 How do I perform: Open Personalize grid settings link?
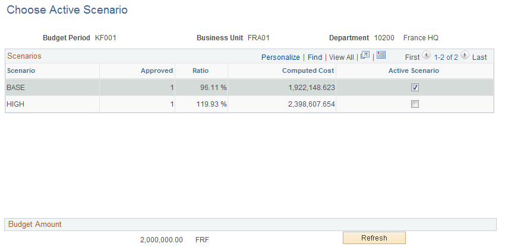coord(280,57)
